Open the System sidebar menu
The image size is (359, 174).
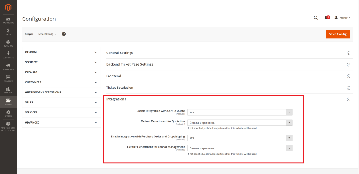(8, 113)
